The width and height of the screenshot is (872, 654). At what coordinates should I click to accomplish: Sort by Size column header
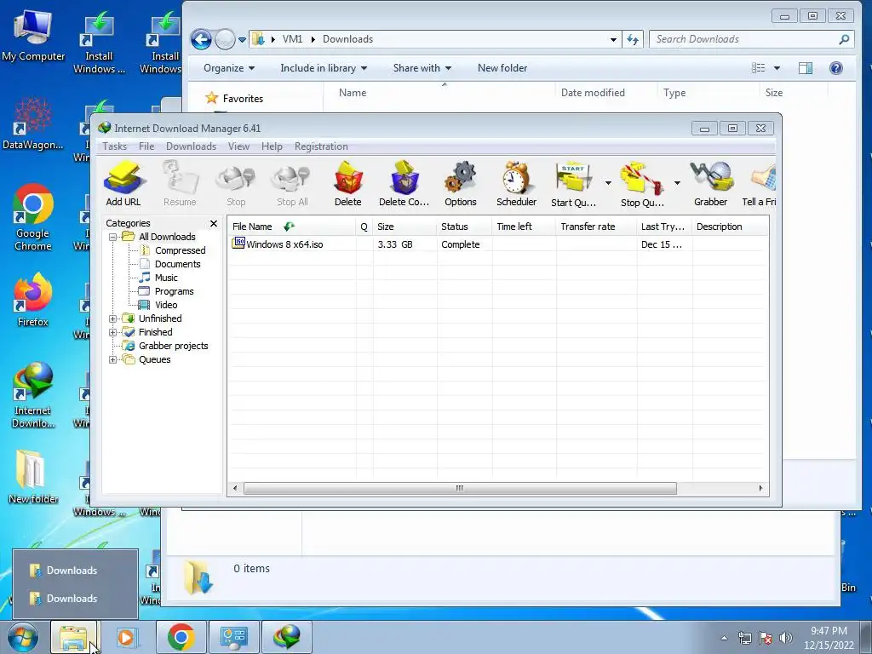pyautogui.click(x=404, y=227)
